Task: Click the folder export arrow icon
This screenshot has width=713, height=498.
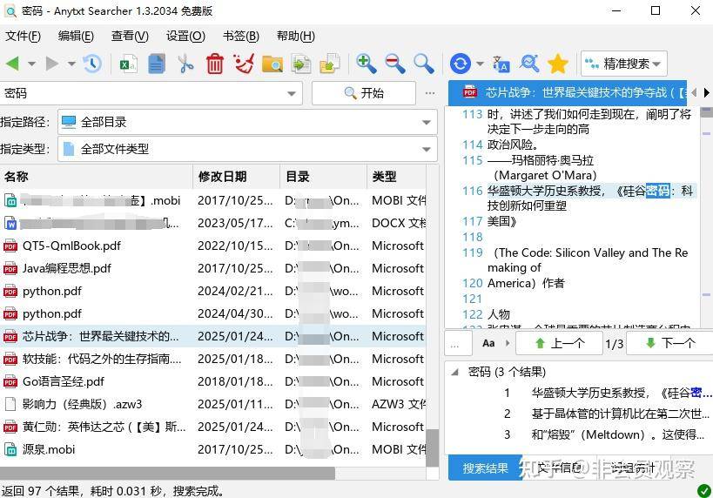Action: [x=330, y=64]
